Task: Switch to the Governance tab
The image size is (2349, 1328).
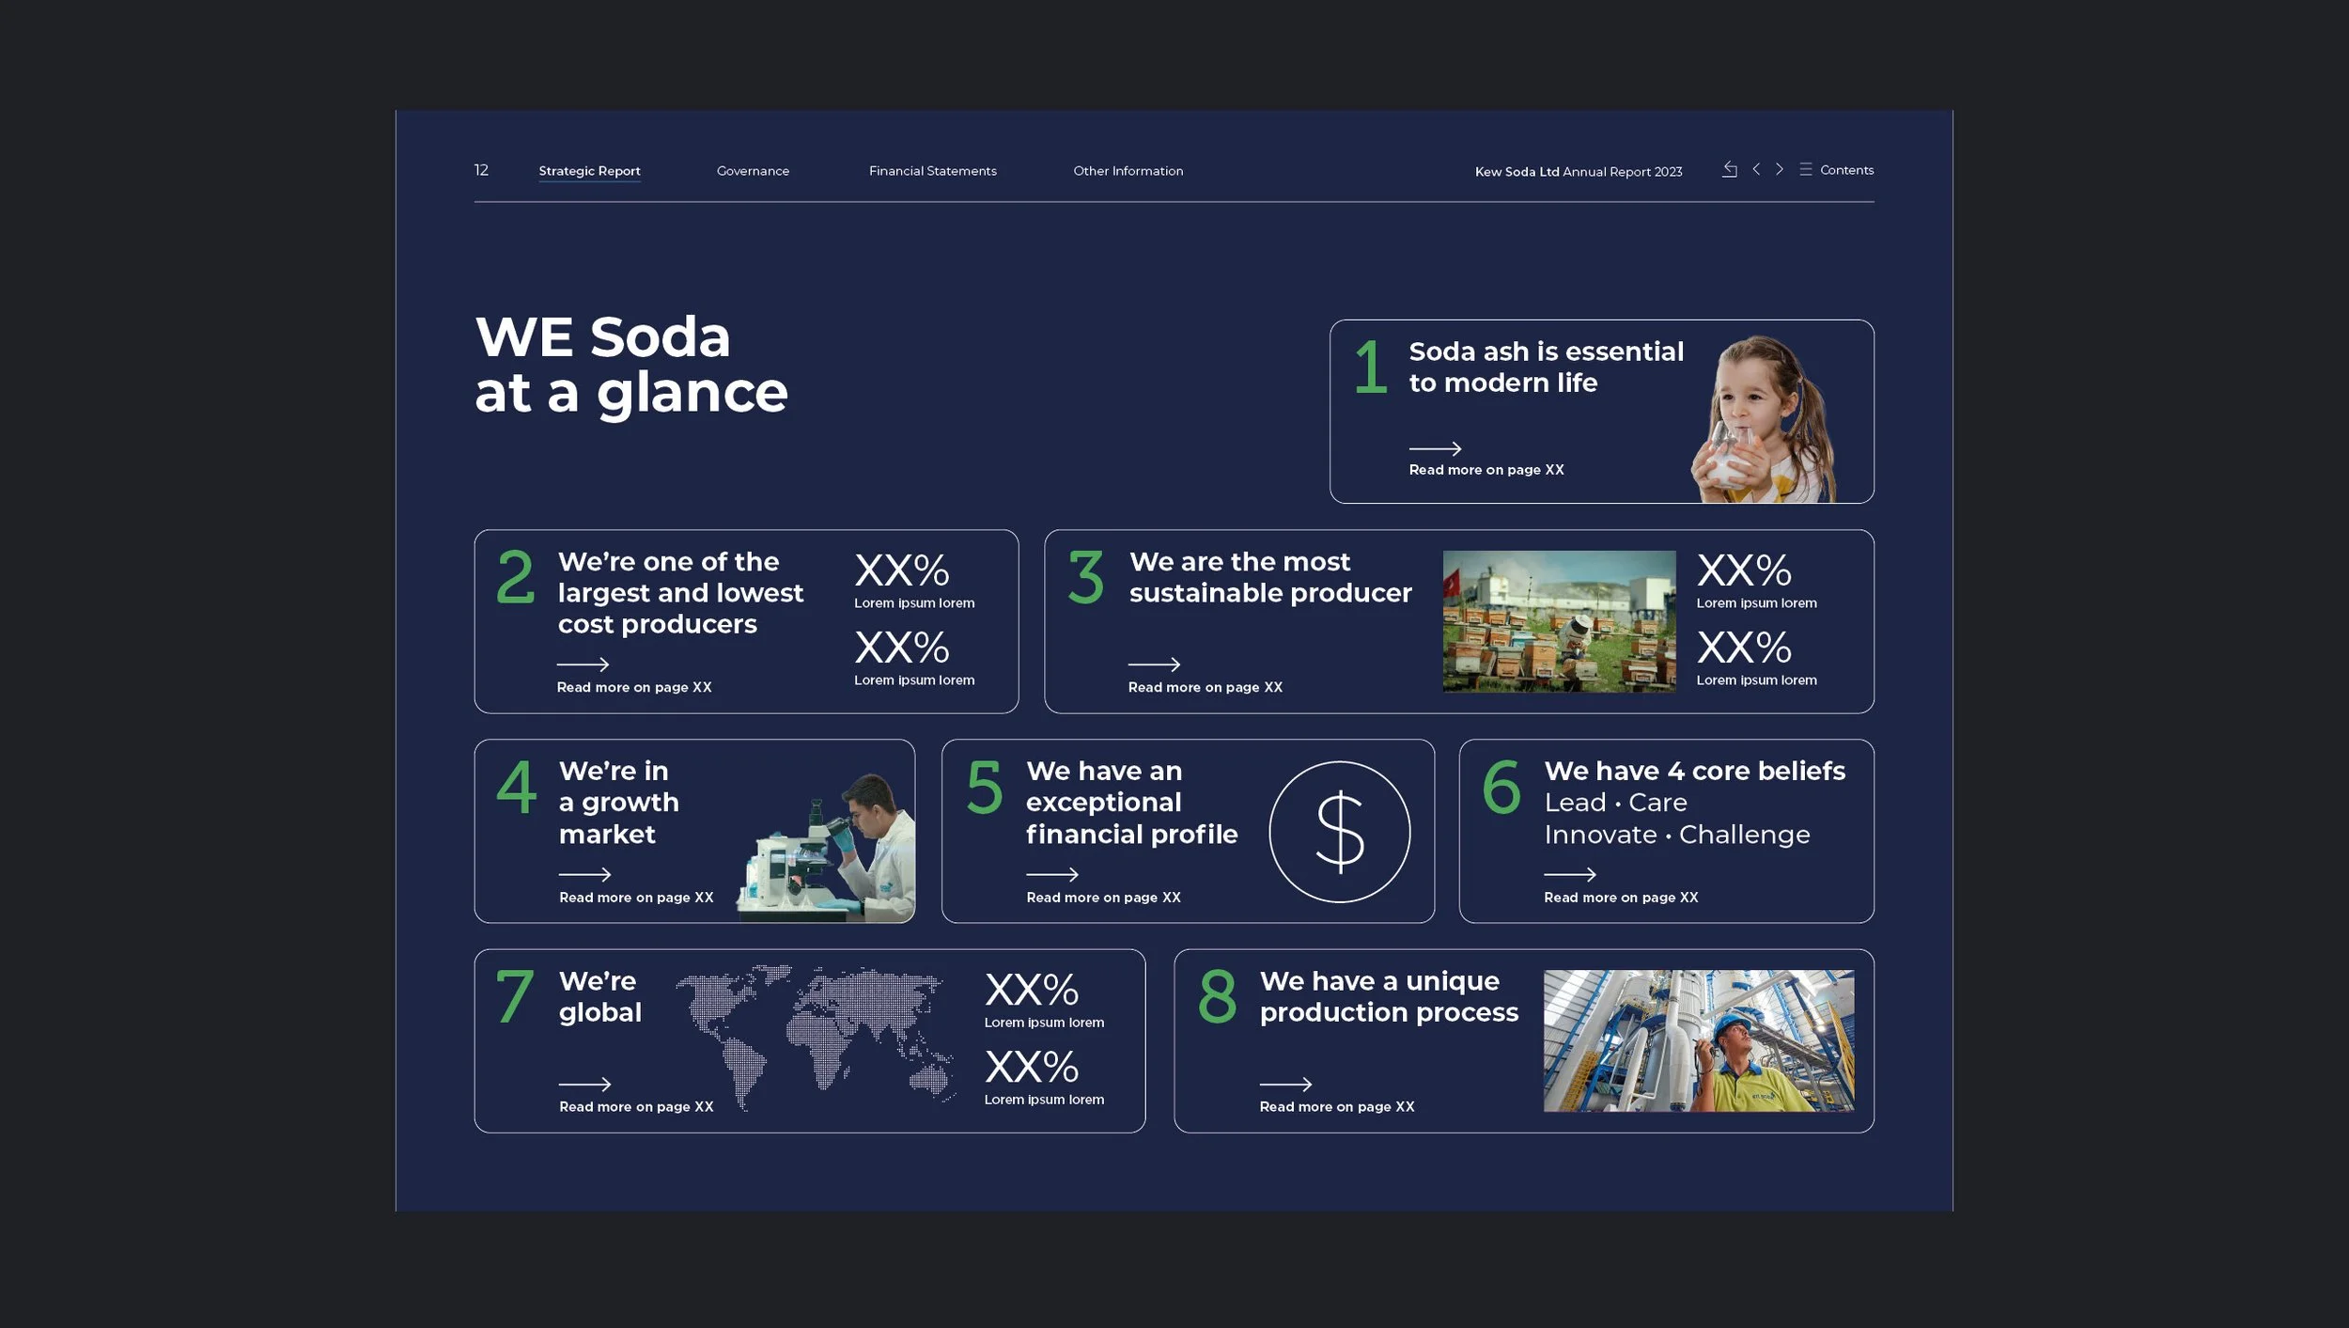Action: click(x=753, y=171)
